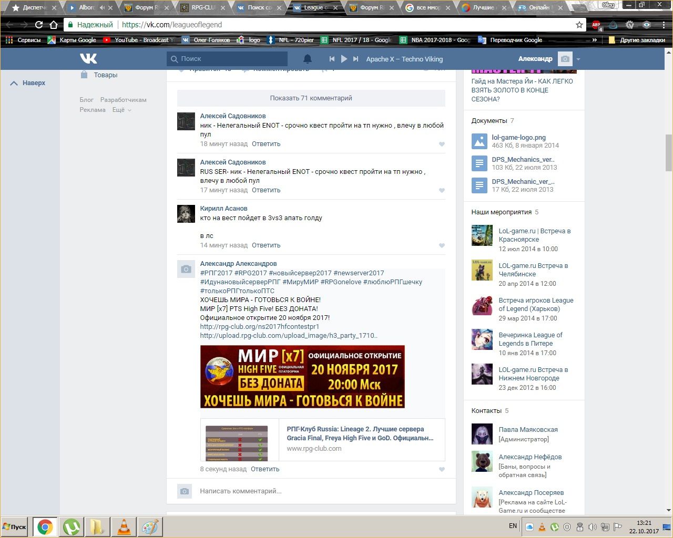This screenshot has width=673, height=538.
Task: Open the profile dropdown arrow next to Александр
Action: (578, 59)
